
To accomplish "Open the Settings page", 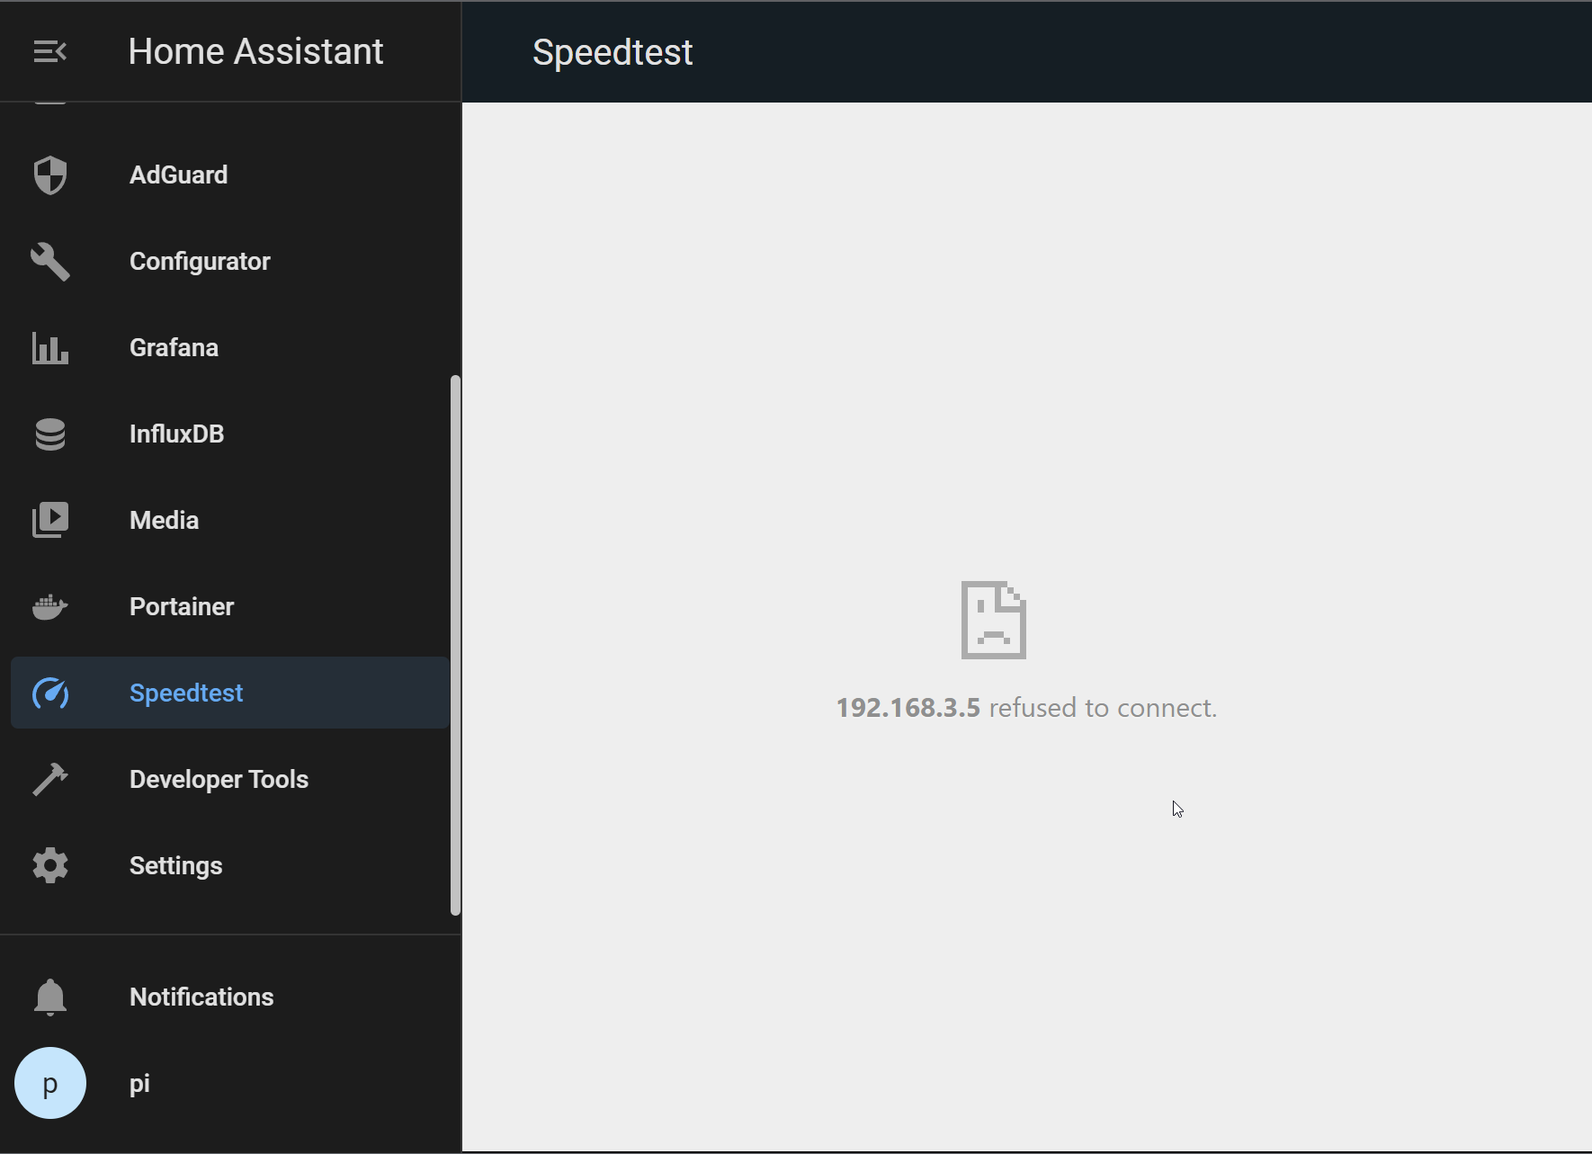I will [x=230, y=865].
